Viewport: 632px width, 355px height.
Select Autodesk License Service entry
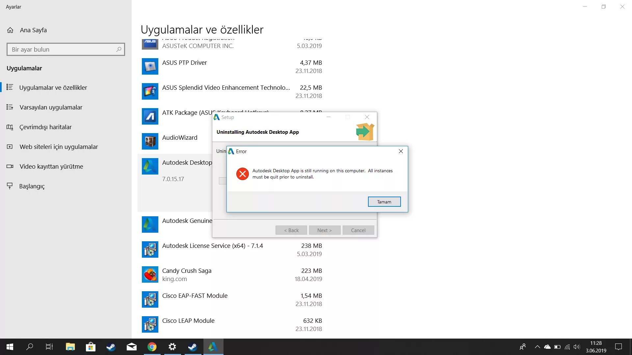pyautogui.click(x=212, y=246)
